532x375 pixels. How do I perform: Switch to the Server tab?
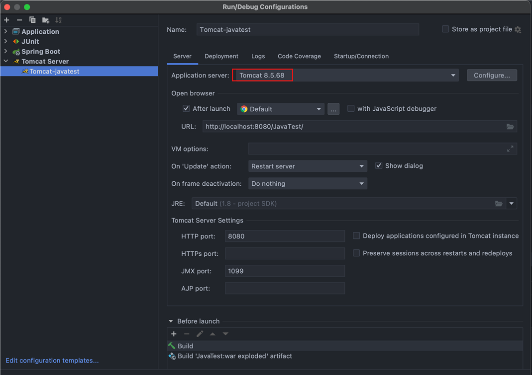pyautogui.click(x=182, y=56)
